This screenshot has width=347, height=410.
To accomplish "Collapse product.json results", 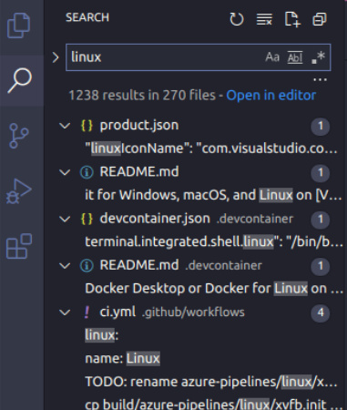I will [x=65, y=126].
